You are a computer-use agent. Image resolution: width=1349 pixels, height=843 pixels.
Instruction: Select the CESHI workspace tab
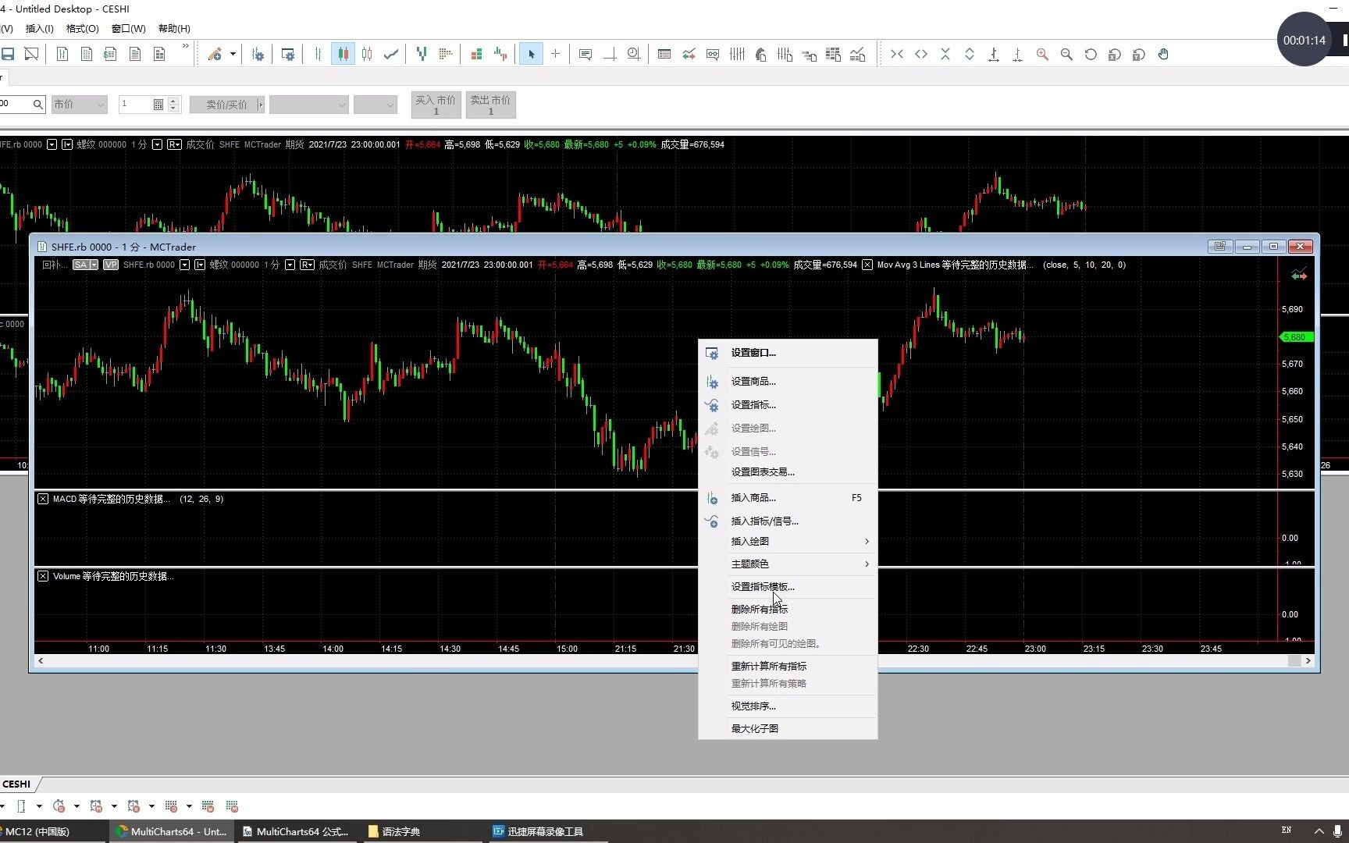17,784
